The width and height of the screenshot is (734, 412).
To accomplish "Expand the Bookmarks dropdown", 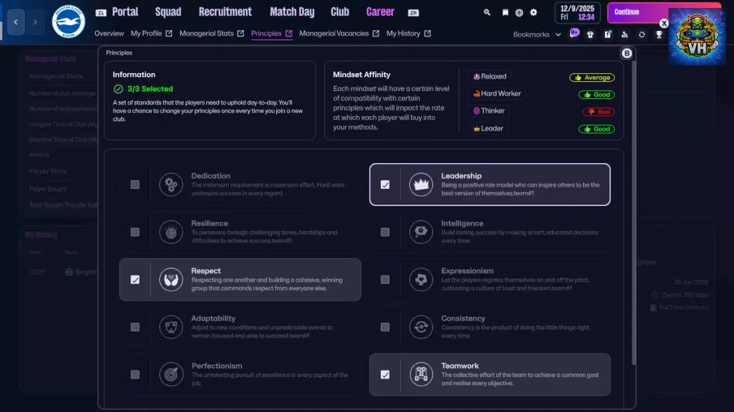I will tap(537, 34).
